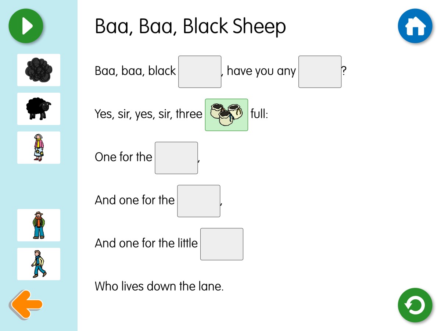Viewport: 441px width, 331px height.
Task: Click empty box after 'And one for the'
Action: pyautogui.click(x=199, y=201)
